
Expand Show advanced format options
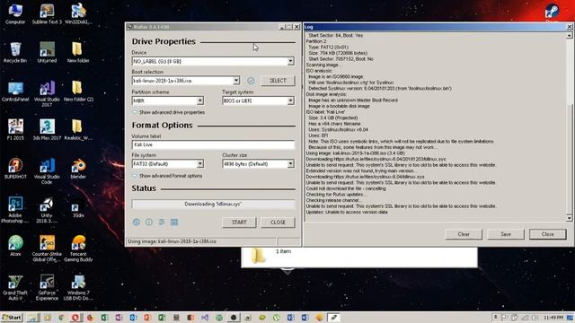[167, 176]
